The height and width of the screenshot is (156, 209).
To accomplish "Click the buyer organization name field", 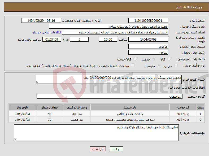I will [108, 27].
